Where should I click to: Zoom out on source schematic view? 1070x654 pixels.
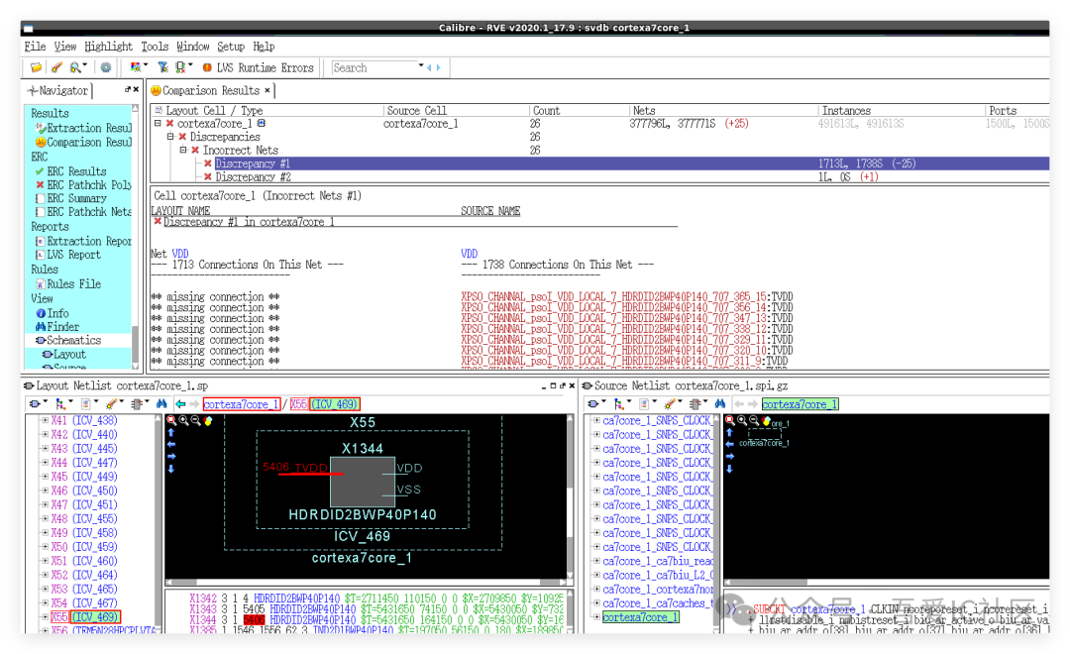pos(754,420)
